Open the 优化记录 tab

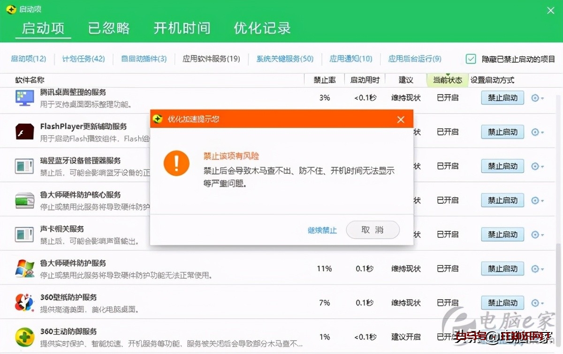[261, 28]
